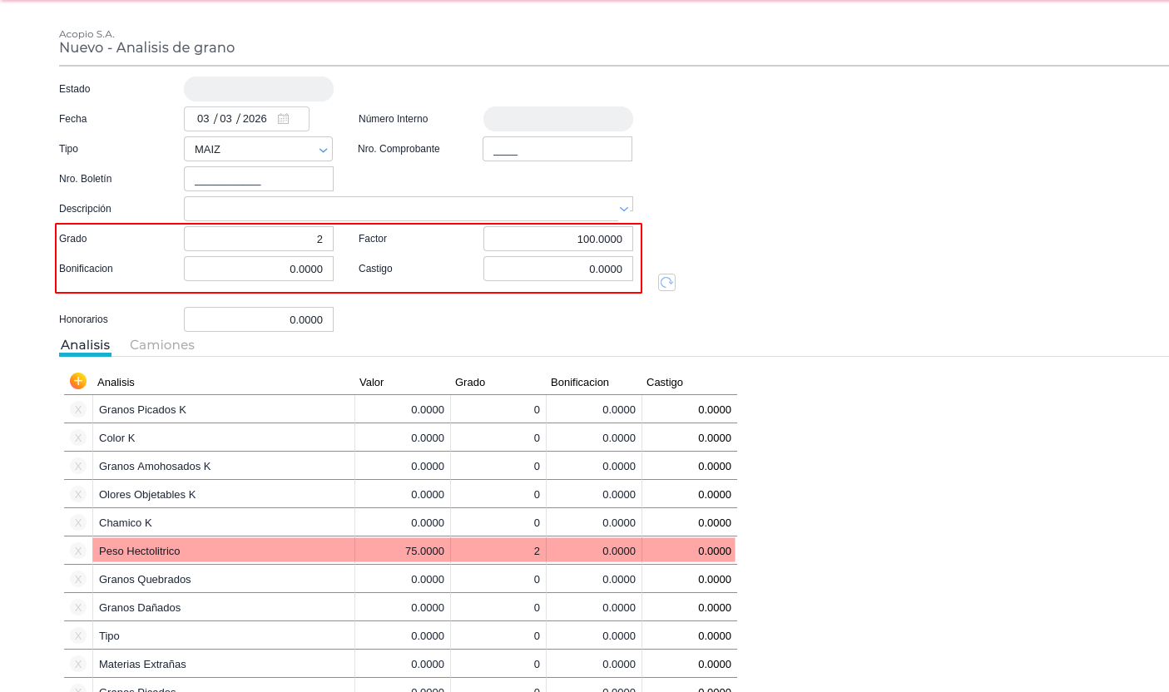Click the orange add analysis row icon
1169x692 pixels.
(78, 381)
